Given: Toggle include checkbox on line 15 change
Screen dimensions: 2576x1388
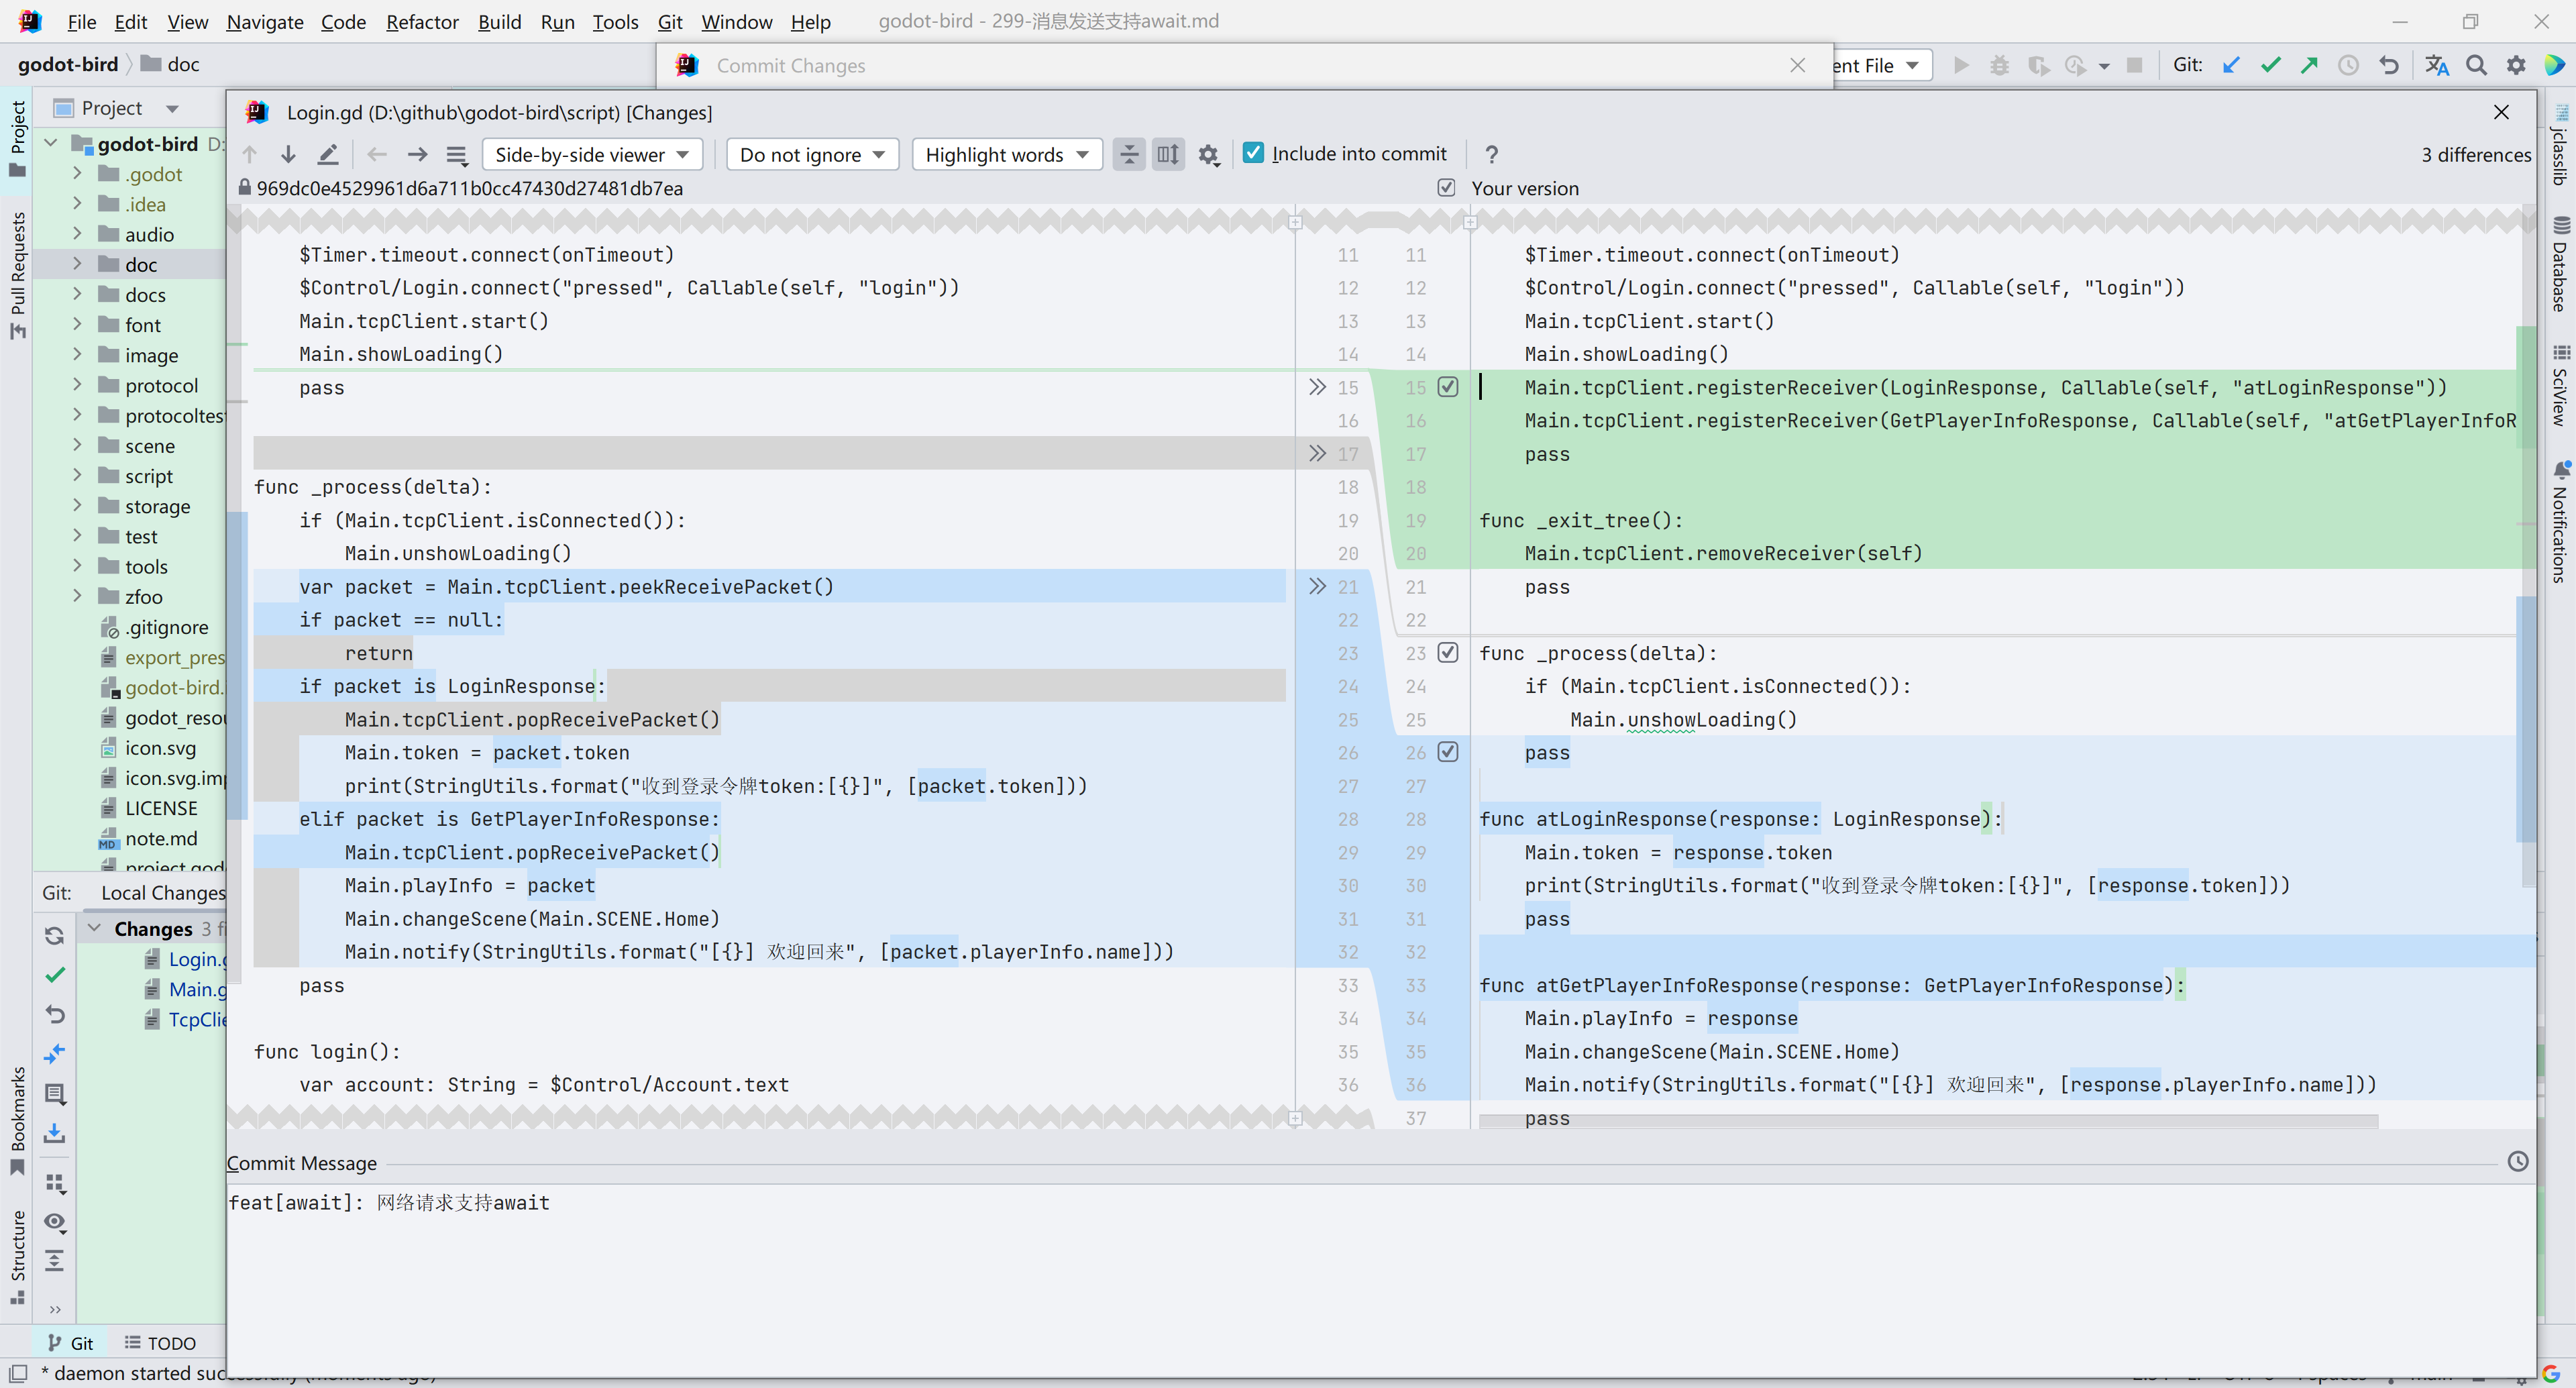Looking at the screenshot, I should pyautogui.click(x=1448, y=387).
